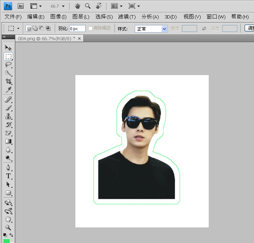Select the Eyedropper tool
Image resolution: width=254 pixels, height=243 pixels.
coord(8,90)
